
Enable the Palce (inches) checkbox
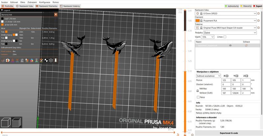point(198,97)
